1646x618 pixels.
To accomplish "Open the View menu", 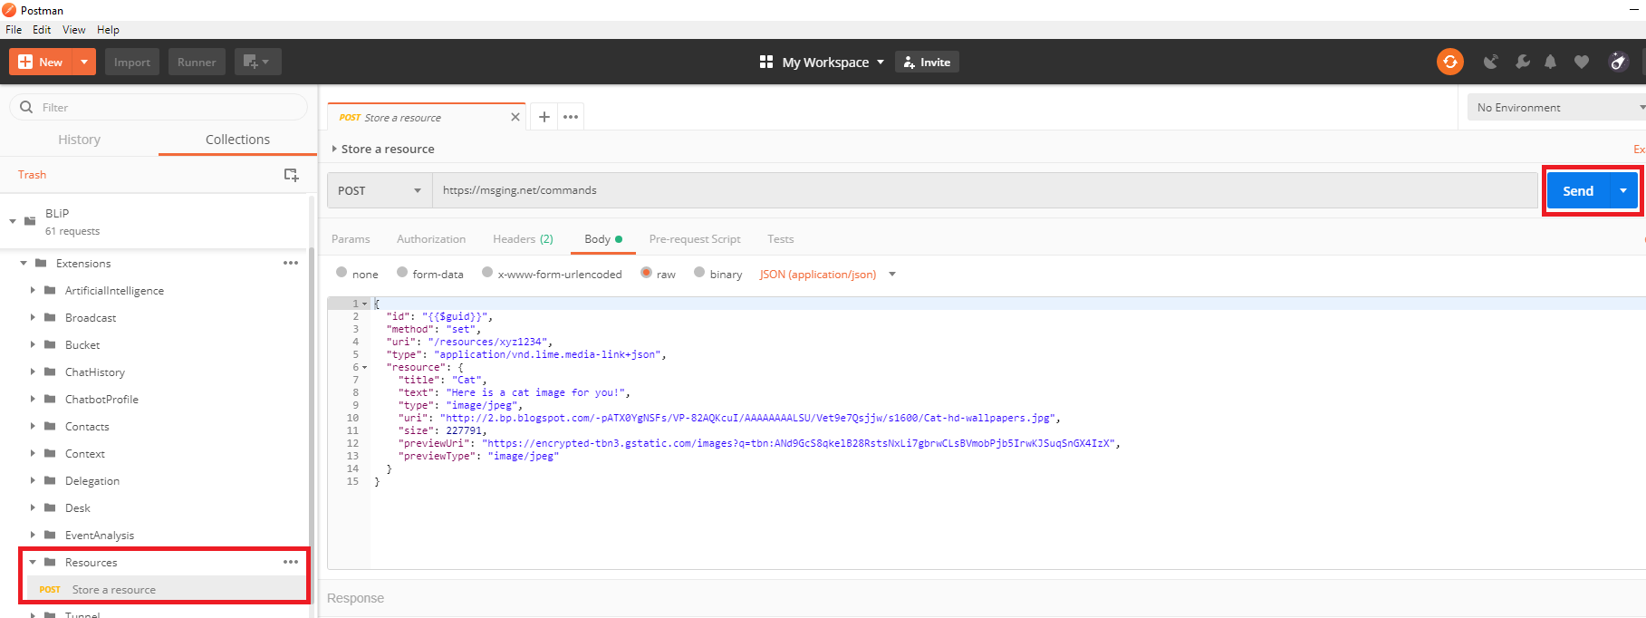I will coord(73,29).
